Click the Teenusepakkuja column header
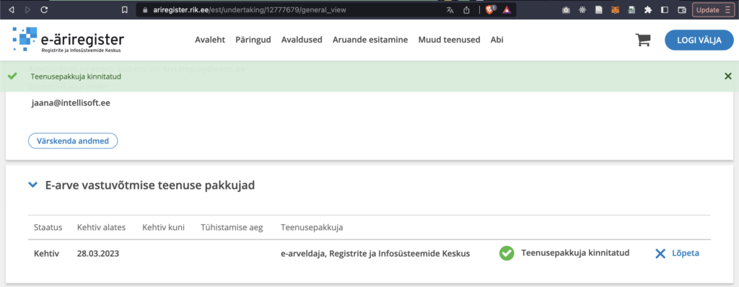This screenshot has width=739, height=287. 312,228
